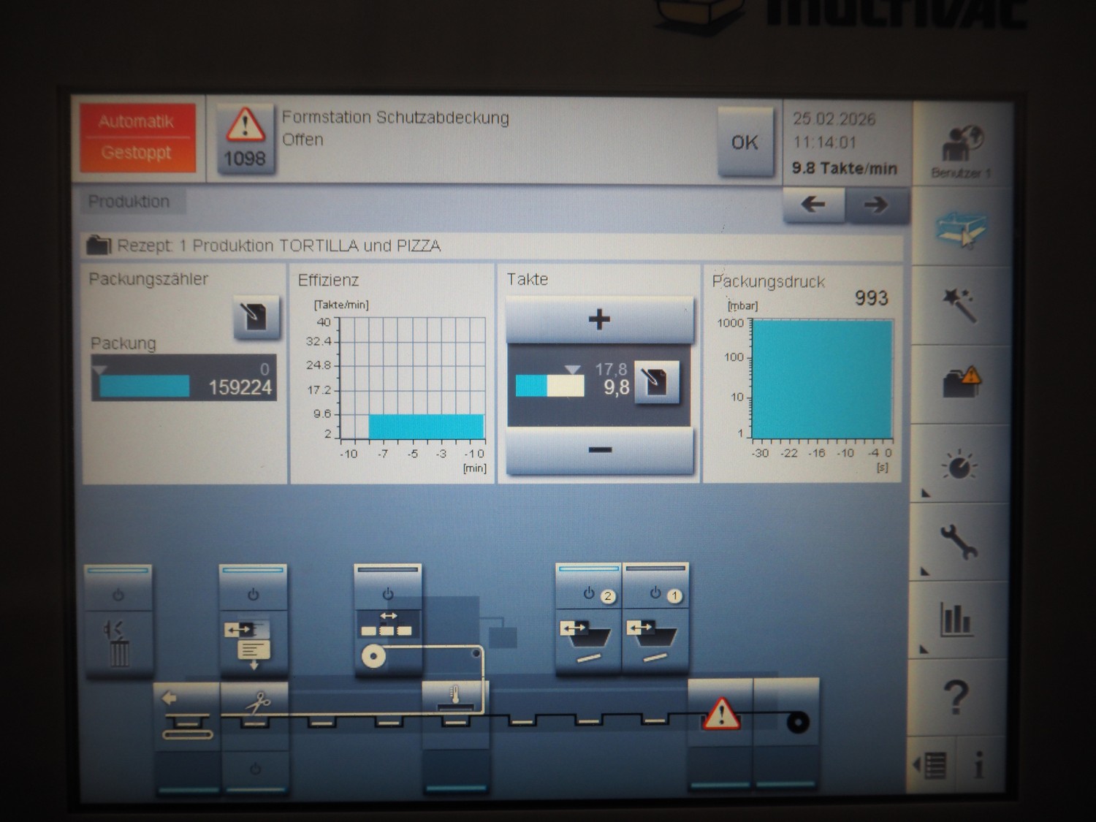Open the recipe folder with warning
The image size is (1096, 822).
961,383
